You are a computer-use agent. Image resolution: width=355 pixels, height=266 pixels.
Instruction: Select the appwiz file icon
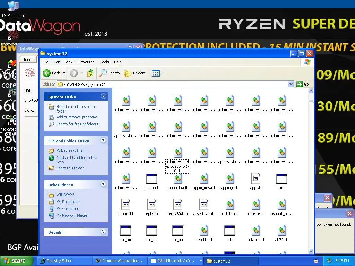[x=256, y=179]
